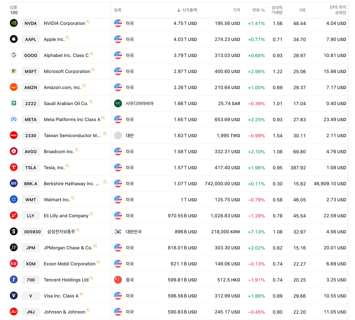
Task: Click the P/E column header
Action: point(302,10)
